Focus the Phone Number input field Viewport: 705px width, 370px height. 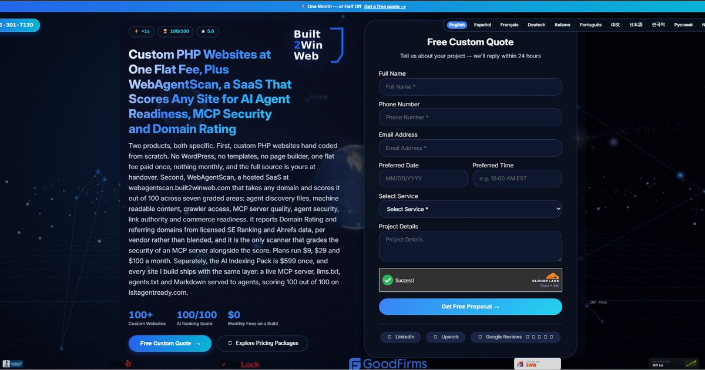tap(470, 117)
